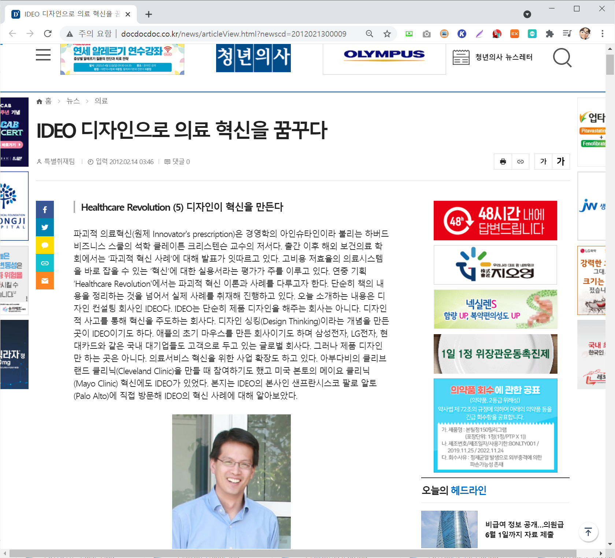Click scroll-to-top arrow button

pos(588,532)
